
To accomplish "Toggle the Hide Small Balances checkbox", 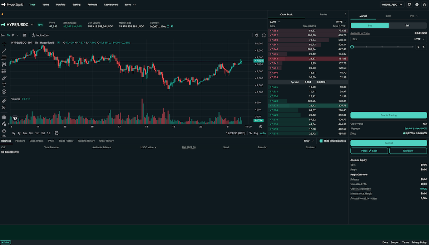I will [321, 141].
